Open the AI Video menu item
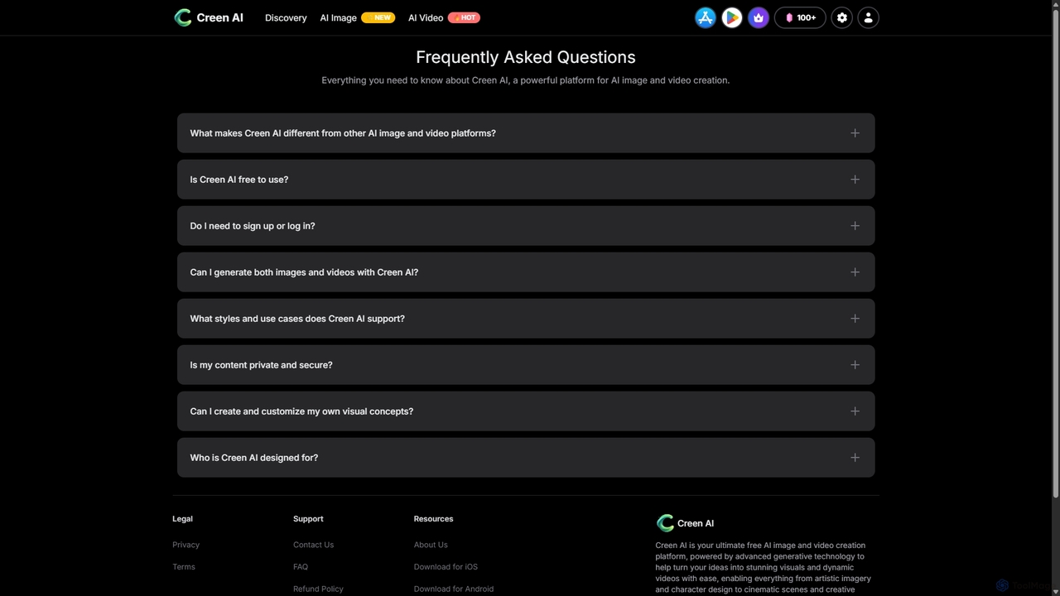The width and height of the screenshot is (1060, 596). point(426,17)
